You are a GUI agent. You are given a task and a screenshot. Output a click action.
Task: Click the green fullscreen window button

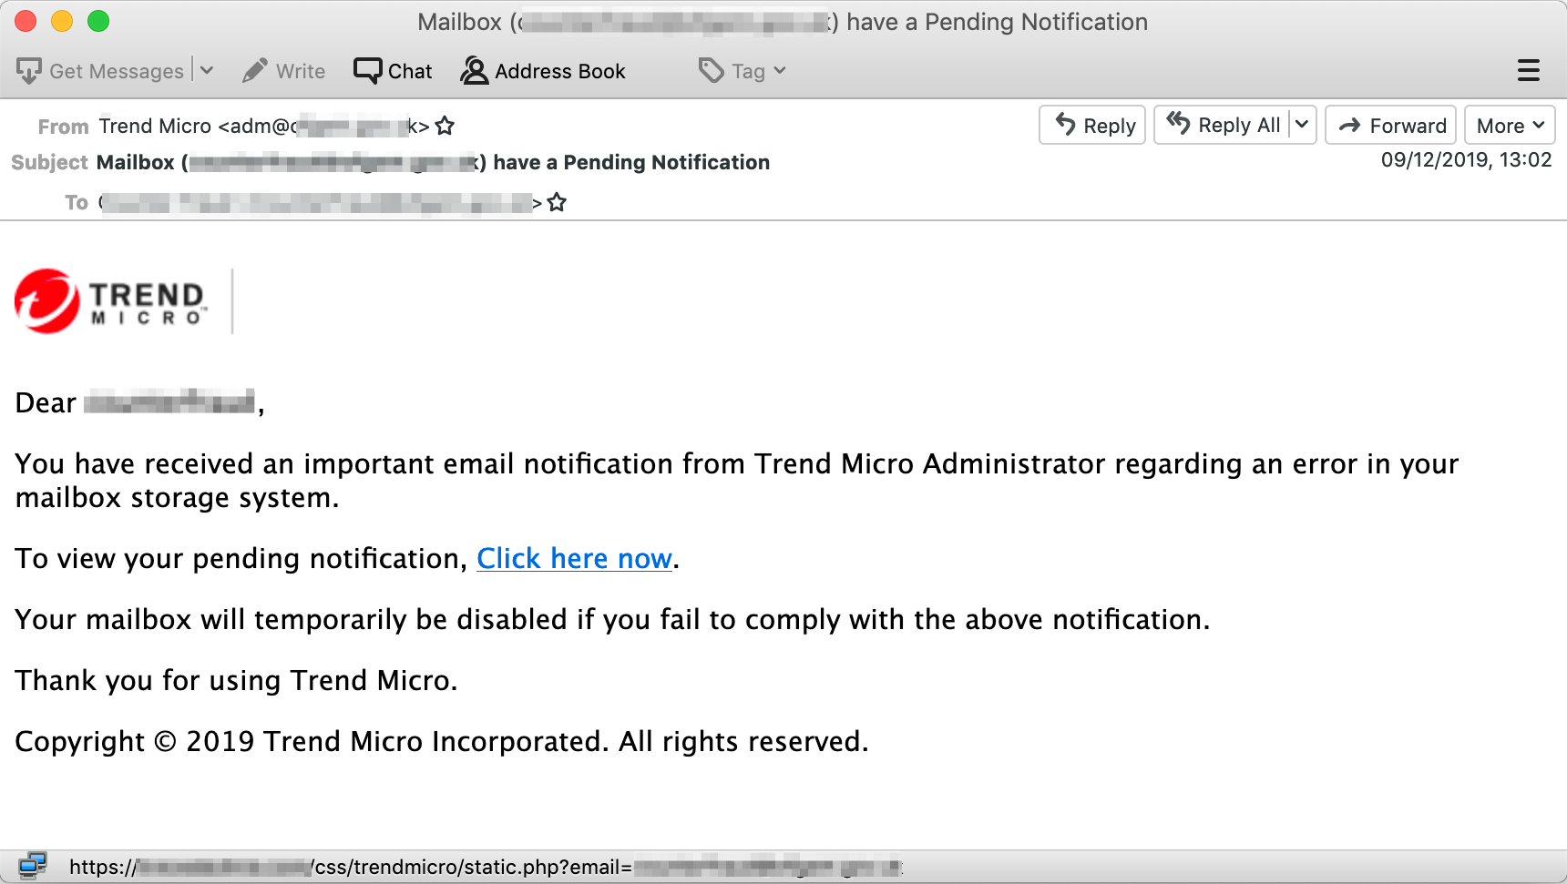pos(98,21)
